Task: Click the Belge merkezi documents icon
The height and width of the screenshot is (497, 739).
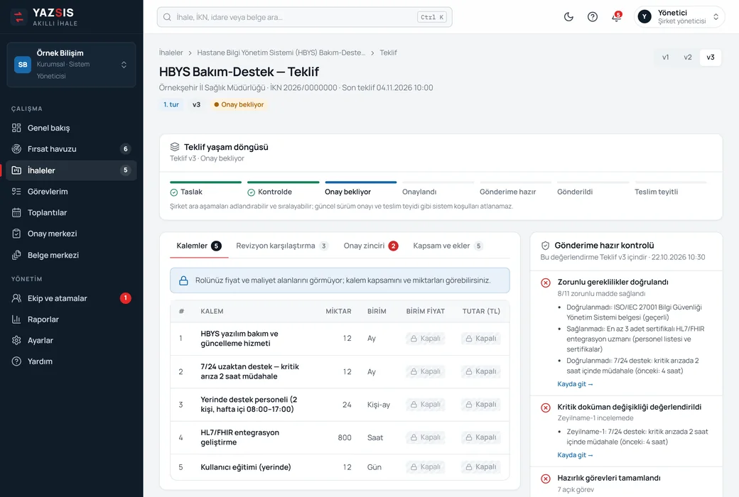Action: pyautogui.click(x=16, y=255)
